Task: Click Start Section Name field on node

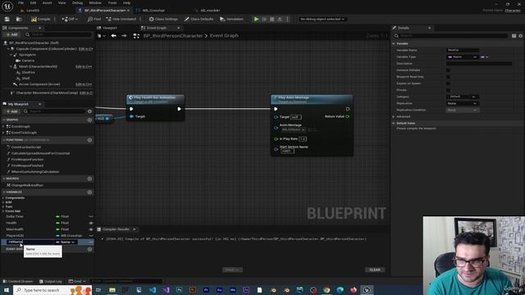Action: pyautogui.click(x=287, y=151)
